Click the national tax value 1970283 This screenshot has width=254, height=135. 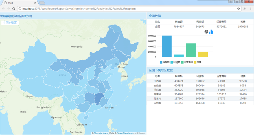point(243,26)
